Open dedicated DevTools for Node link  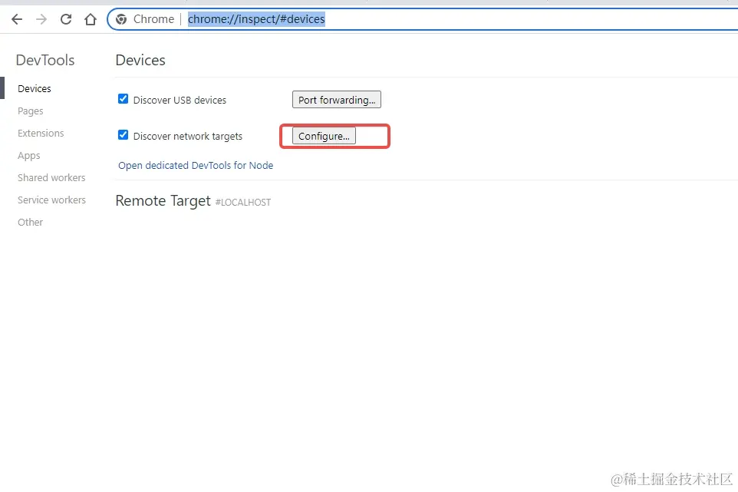point(196,165)
